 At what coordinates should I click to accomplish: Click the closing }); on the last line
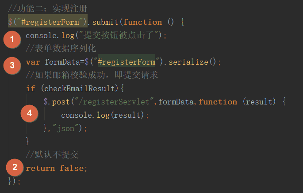pos(14,181)
